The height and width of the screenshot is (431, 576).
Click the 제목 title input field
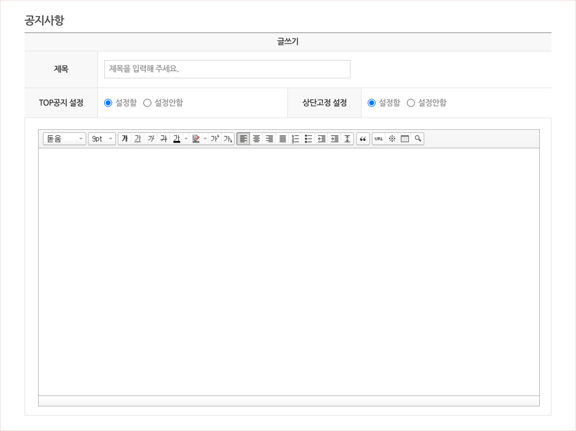click(x=227, y=69)
